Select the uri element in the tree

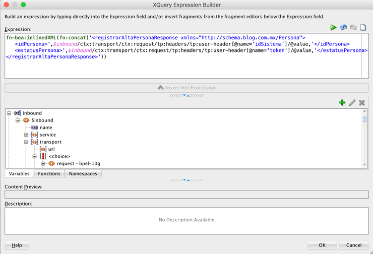[51, 149]
